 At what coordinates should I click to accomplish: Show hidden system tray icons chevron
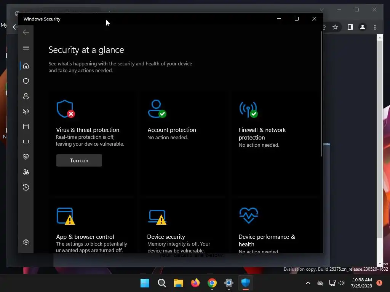pyautogui.click(x=308, y=283)
